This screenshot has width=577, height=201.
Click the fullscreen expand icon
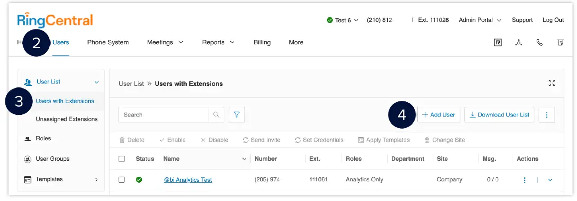(x=552, y=83)
